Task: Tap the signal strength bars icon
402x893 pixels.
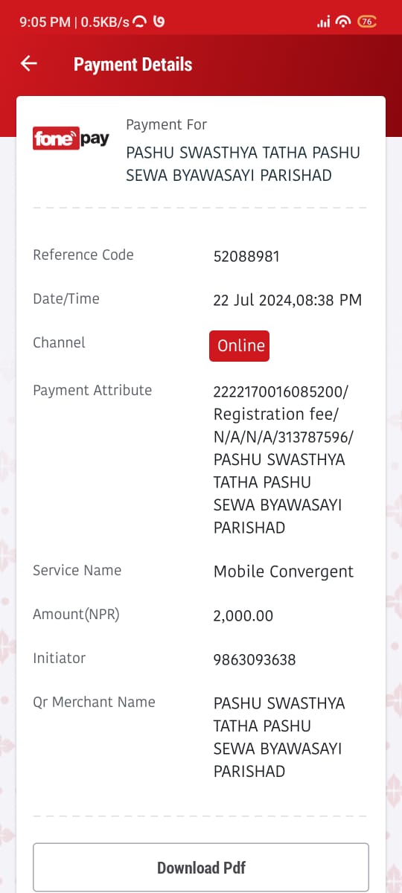Action: click(x=323, y=22)
